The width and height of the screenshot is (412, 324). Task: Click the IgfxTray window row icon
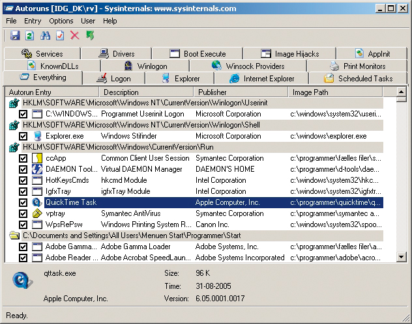click(x=37, y=191)
